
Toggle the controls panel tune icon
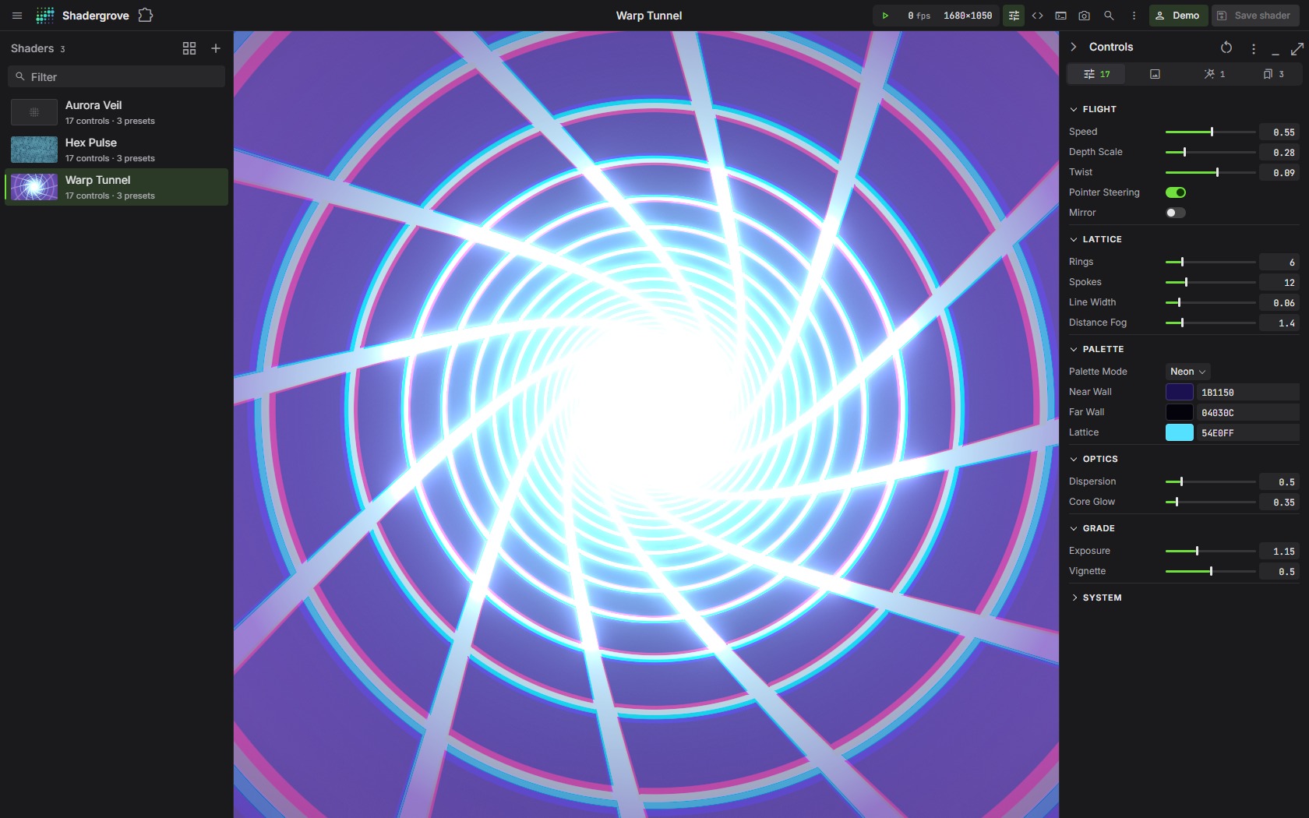tap(1014, 16)
